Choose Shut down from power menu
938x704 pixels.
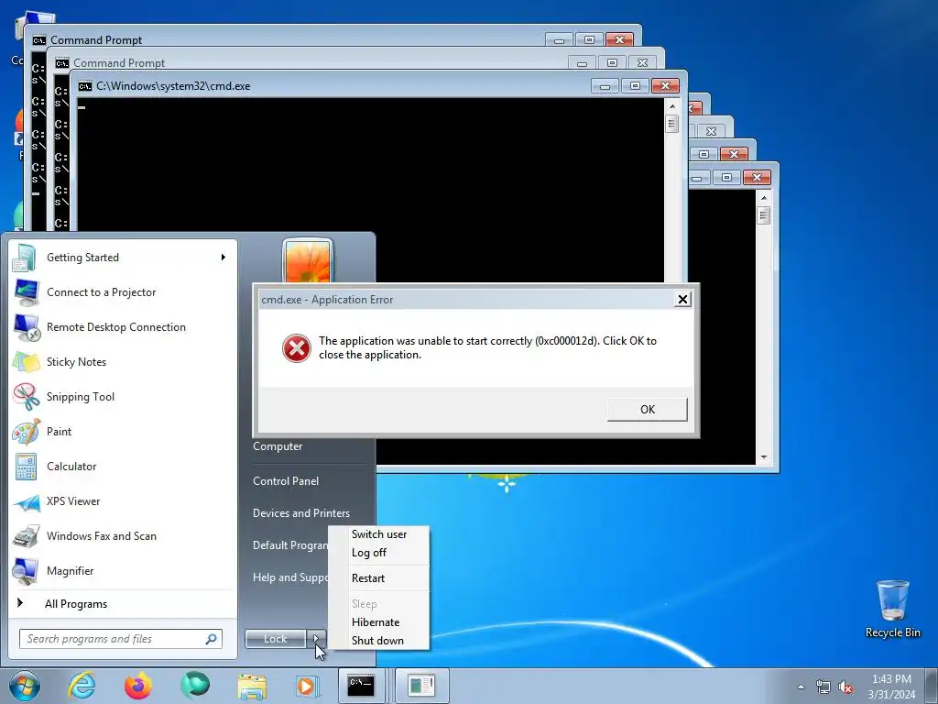(x=378, y=641)
